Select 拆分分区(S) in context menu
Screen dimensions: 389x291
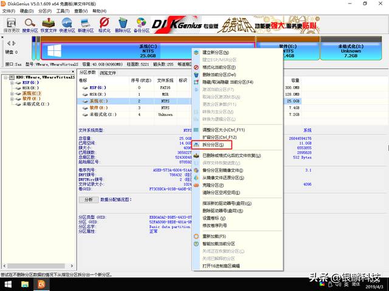click(x=238, y=145)
